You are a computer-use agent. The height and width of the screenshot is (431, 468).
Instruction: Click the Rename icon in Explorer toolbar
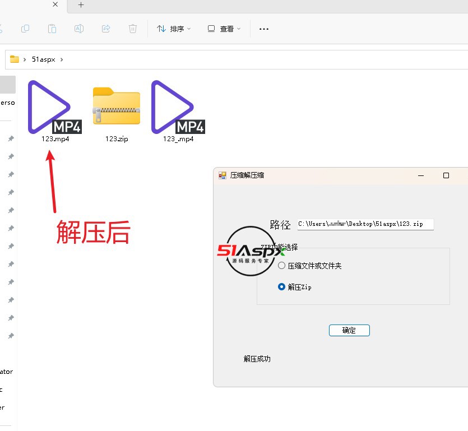pyautogui.click(x=79, y=29)
